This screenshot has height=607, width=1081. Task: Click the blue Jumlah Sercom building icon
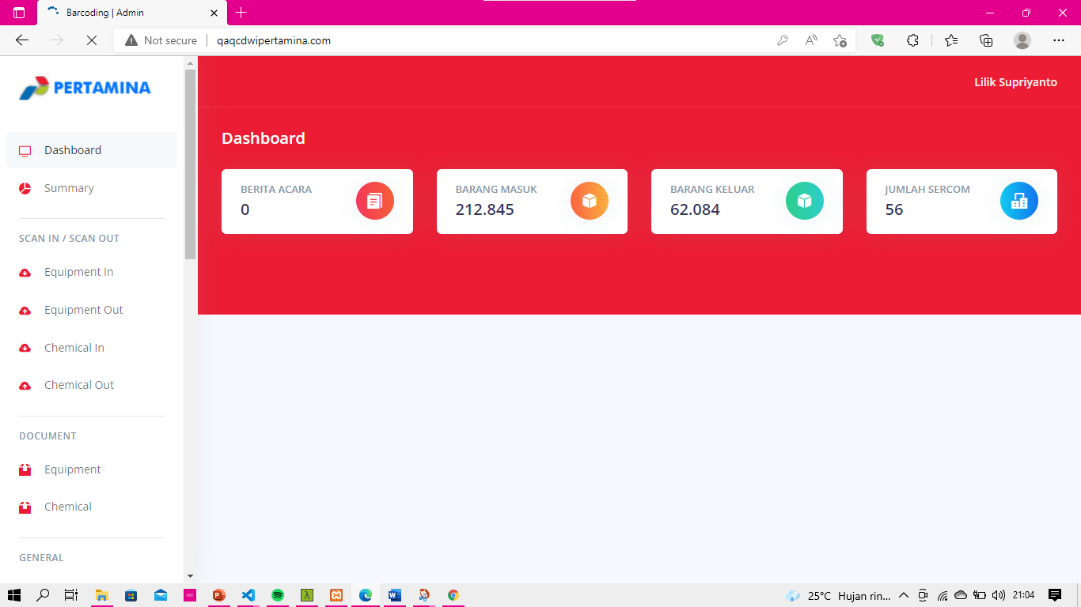click(x=1019, y=201)
